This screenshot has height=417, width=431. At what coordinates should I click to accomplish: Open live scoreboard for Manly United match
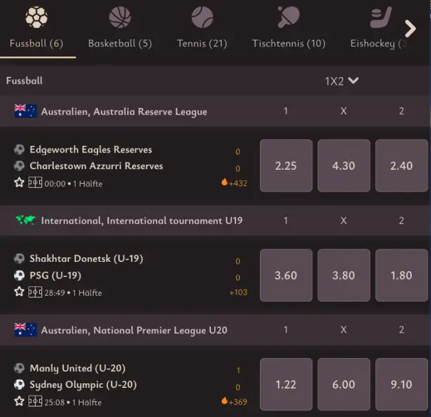click(x=35, y=402)
